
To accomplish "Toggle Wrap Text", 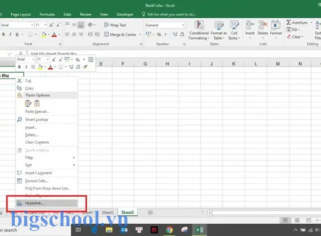I will (x=115, y=25).
